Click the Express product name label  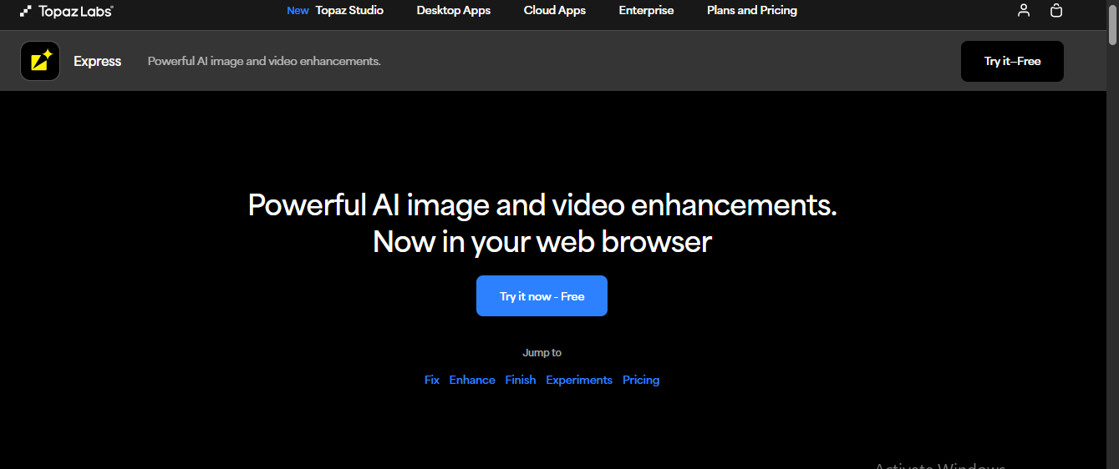[x=97, y=61]
